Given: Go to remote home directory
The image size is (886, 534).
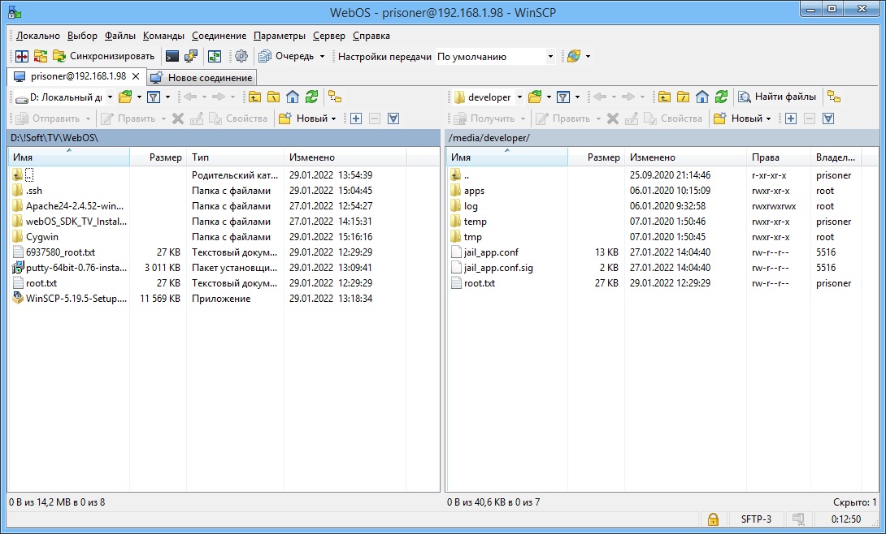Looking at the screenshot, I should coord(702,97).
